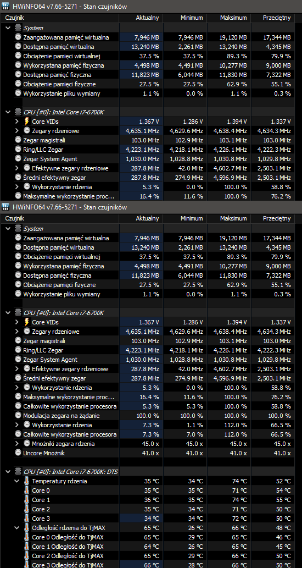Click the thermometer icon for Core 0 Odległość do TjMAX
The image size is (302, 568).
[x=27, y=537]
